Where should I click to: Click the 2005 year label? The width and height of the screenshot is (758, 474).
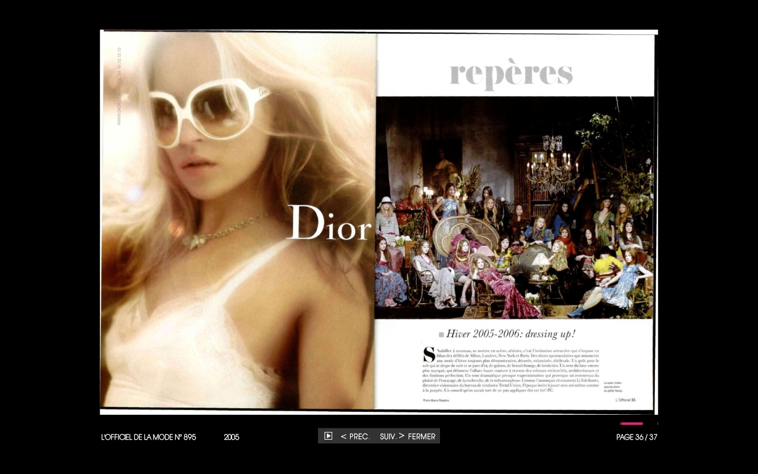tap(232, 437)
